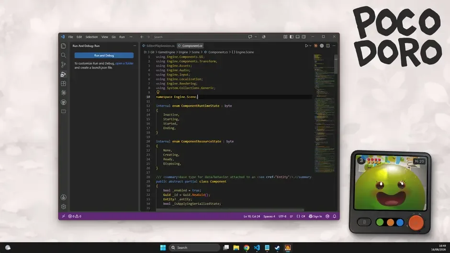Open the Search view in activity bar
Screen dimensions: 450x253
tap(63, 55)
